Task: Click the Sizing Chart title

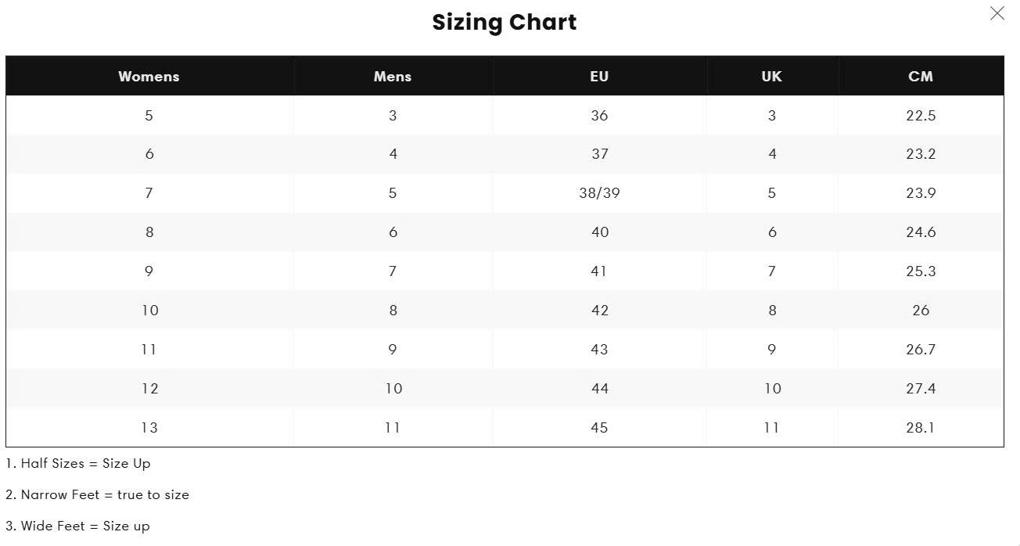Action: point(505,22)
